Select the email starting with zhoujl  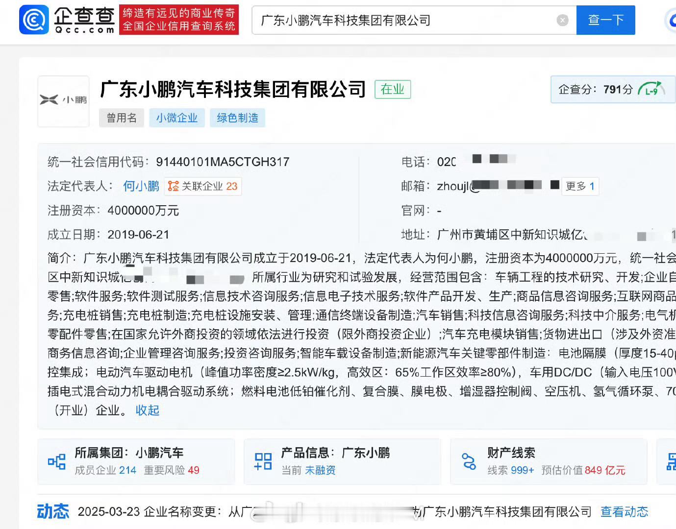(498, 186)
